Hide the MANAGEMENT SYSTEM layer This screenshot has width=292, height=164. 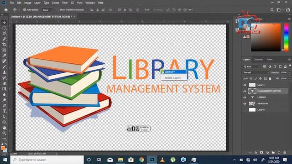coord(245,91)
